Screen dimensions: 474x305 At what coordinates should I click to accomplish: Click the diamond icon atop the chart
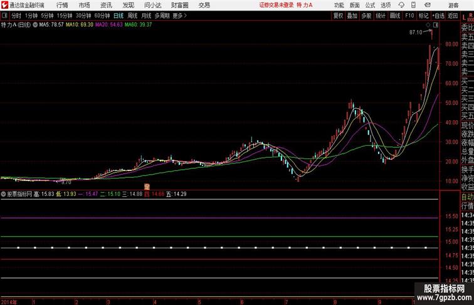coord(428,25)
